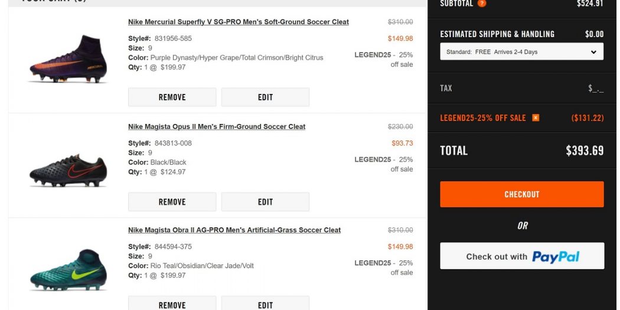The width and height of the screenshot is (620, 310).
Task: Open the shipping method dropdown
Action: pyautogui.click(x=521, y=52)
